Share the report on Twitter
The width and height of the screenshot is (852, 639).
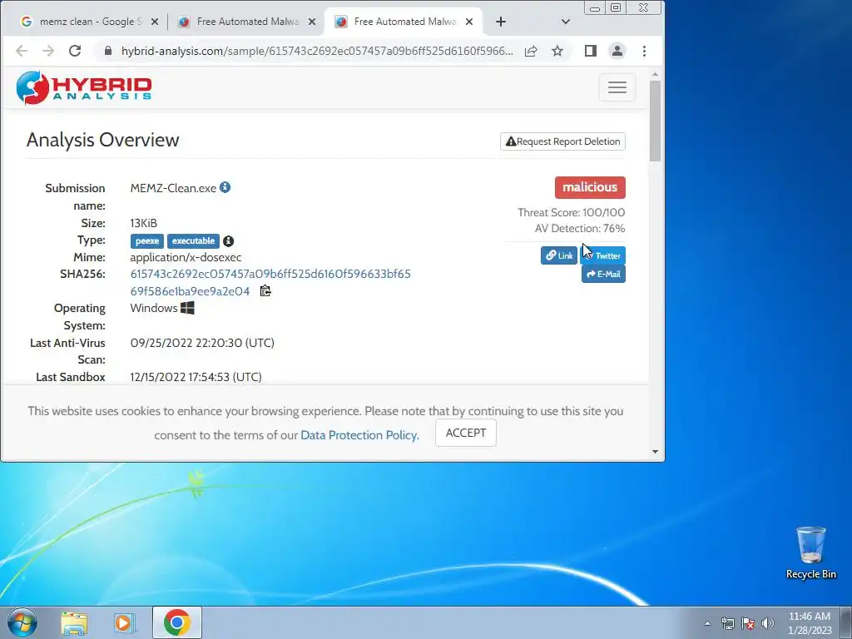click(x=603, y=255)
